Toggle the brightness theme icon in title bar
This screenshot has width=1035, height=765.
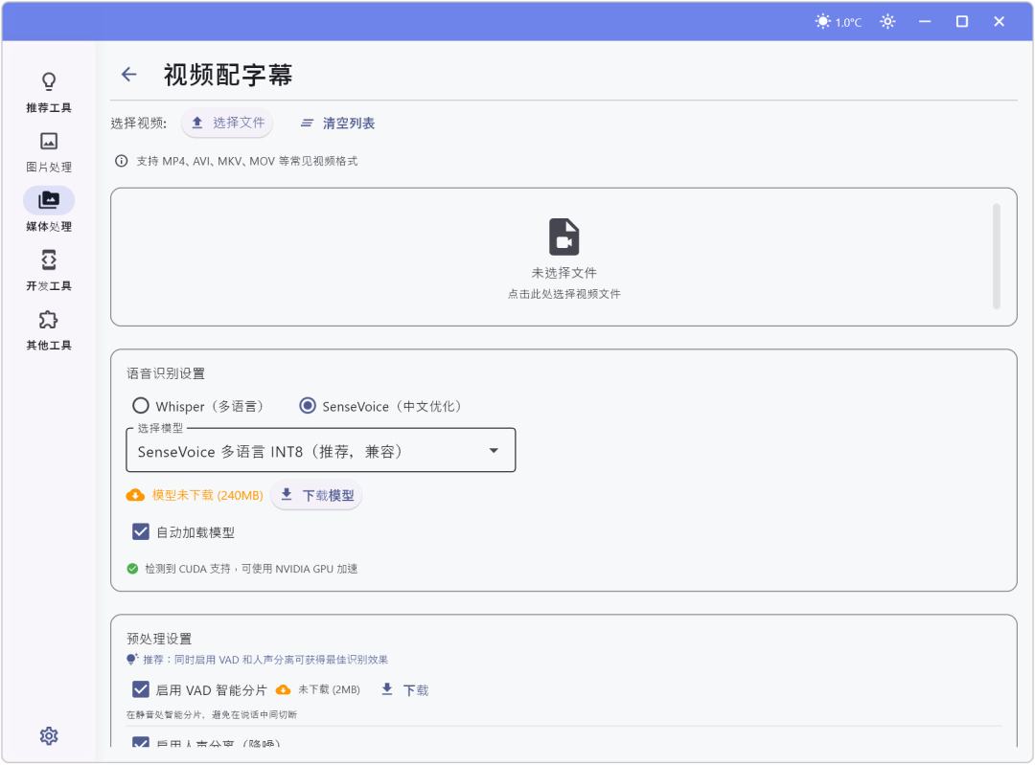tap(887, 22)
